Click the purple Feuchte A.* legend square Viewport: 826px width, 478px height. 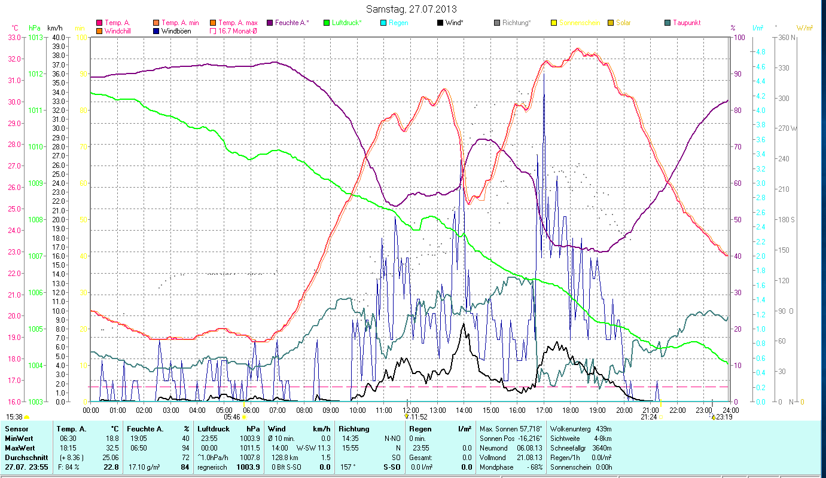pos(269,23)
